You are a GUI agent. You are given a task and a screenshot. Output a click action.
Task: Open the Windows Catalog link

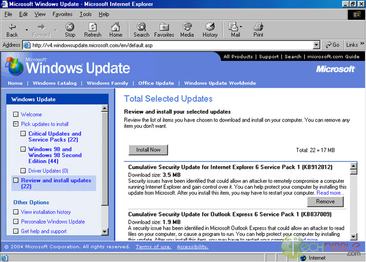[55, 83]
